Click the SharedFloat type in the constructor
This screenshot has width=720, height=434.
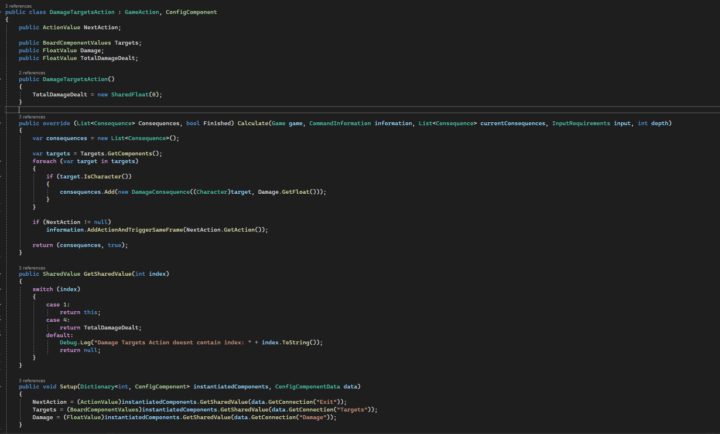[130, 94]
